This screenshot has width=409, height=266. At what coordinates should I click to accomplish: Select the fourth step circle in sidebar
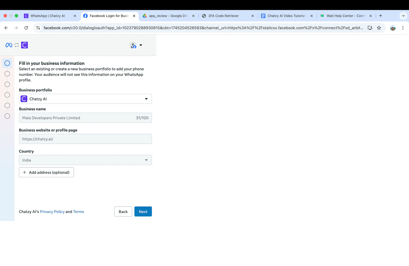[x=7, y=95]
